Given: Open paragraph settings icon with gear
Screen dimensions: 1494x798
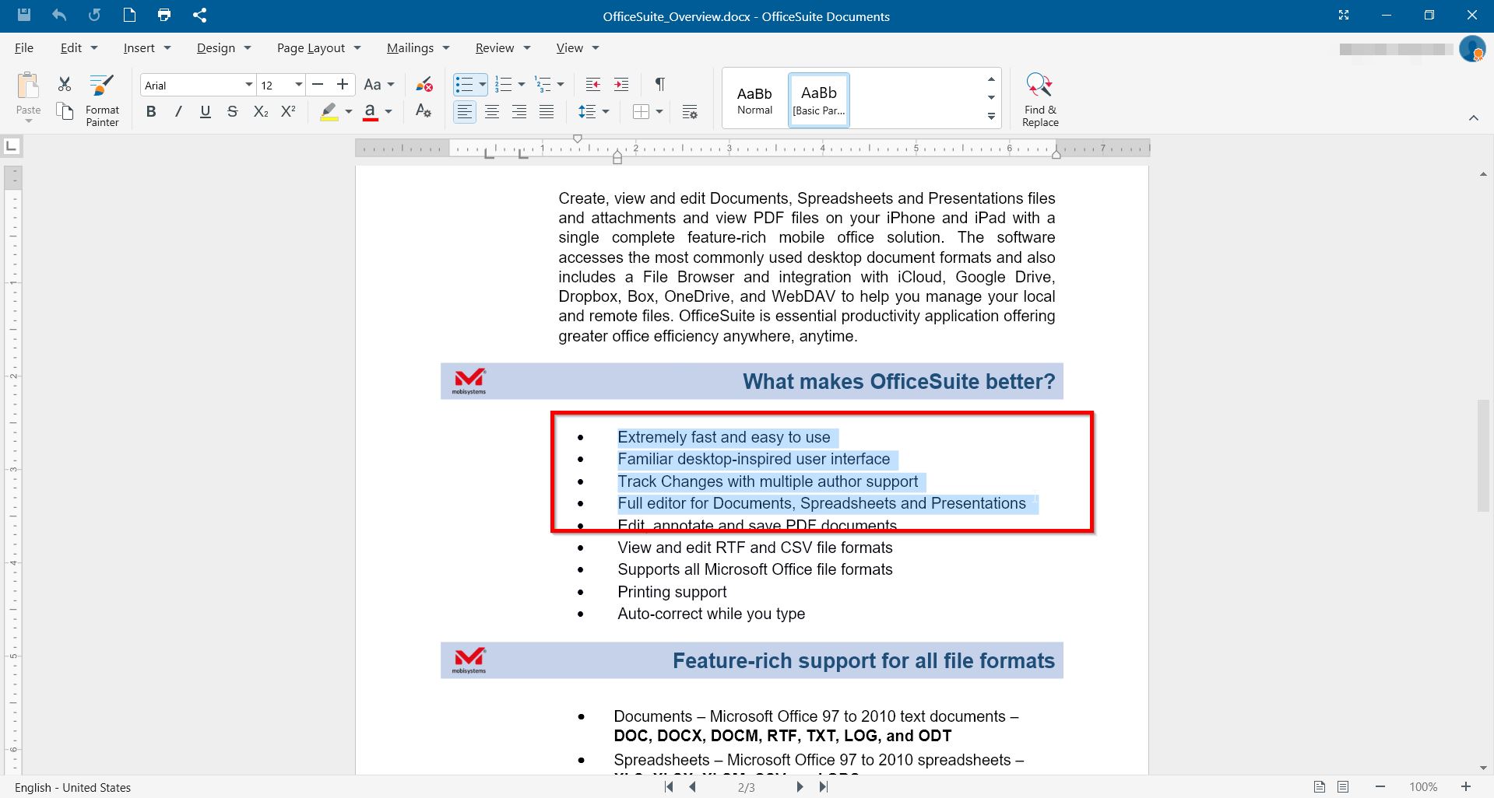Looking at the screenshot, I should (690, 112).
